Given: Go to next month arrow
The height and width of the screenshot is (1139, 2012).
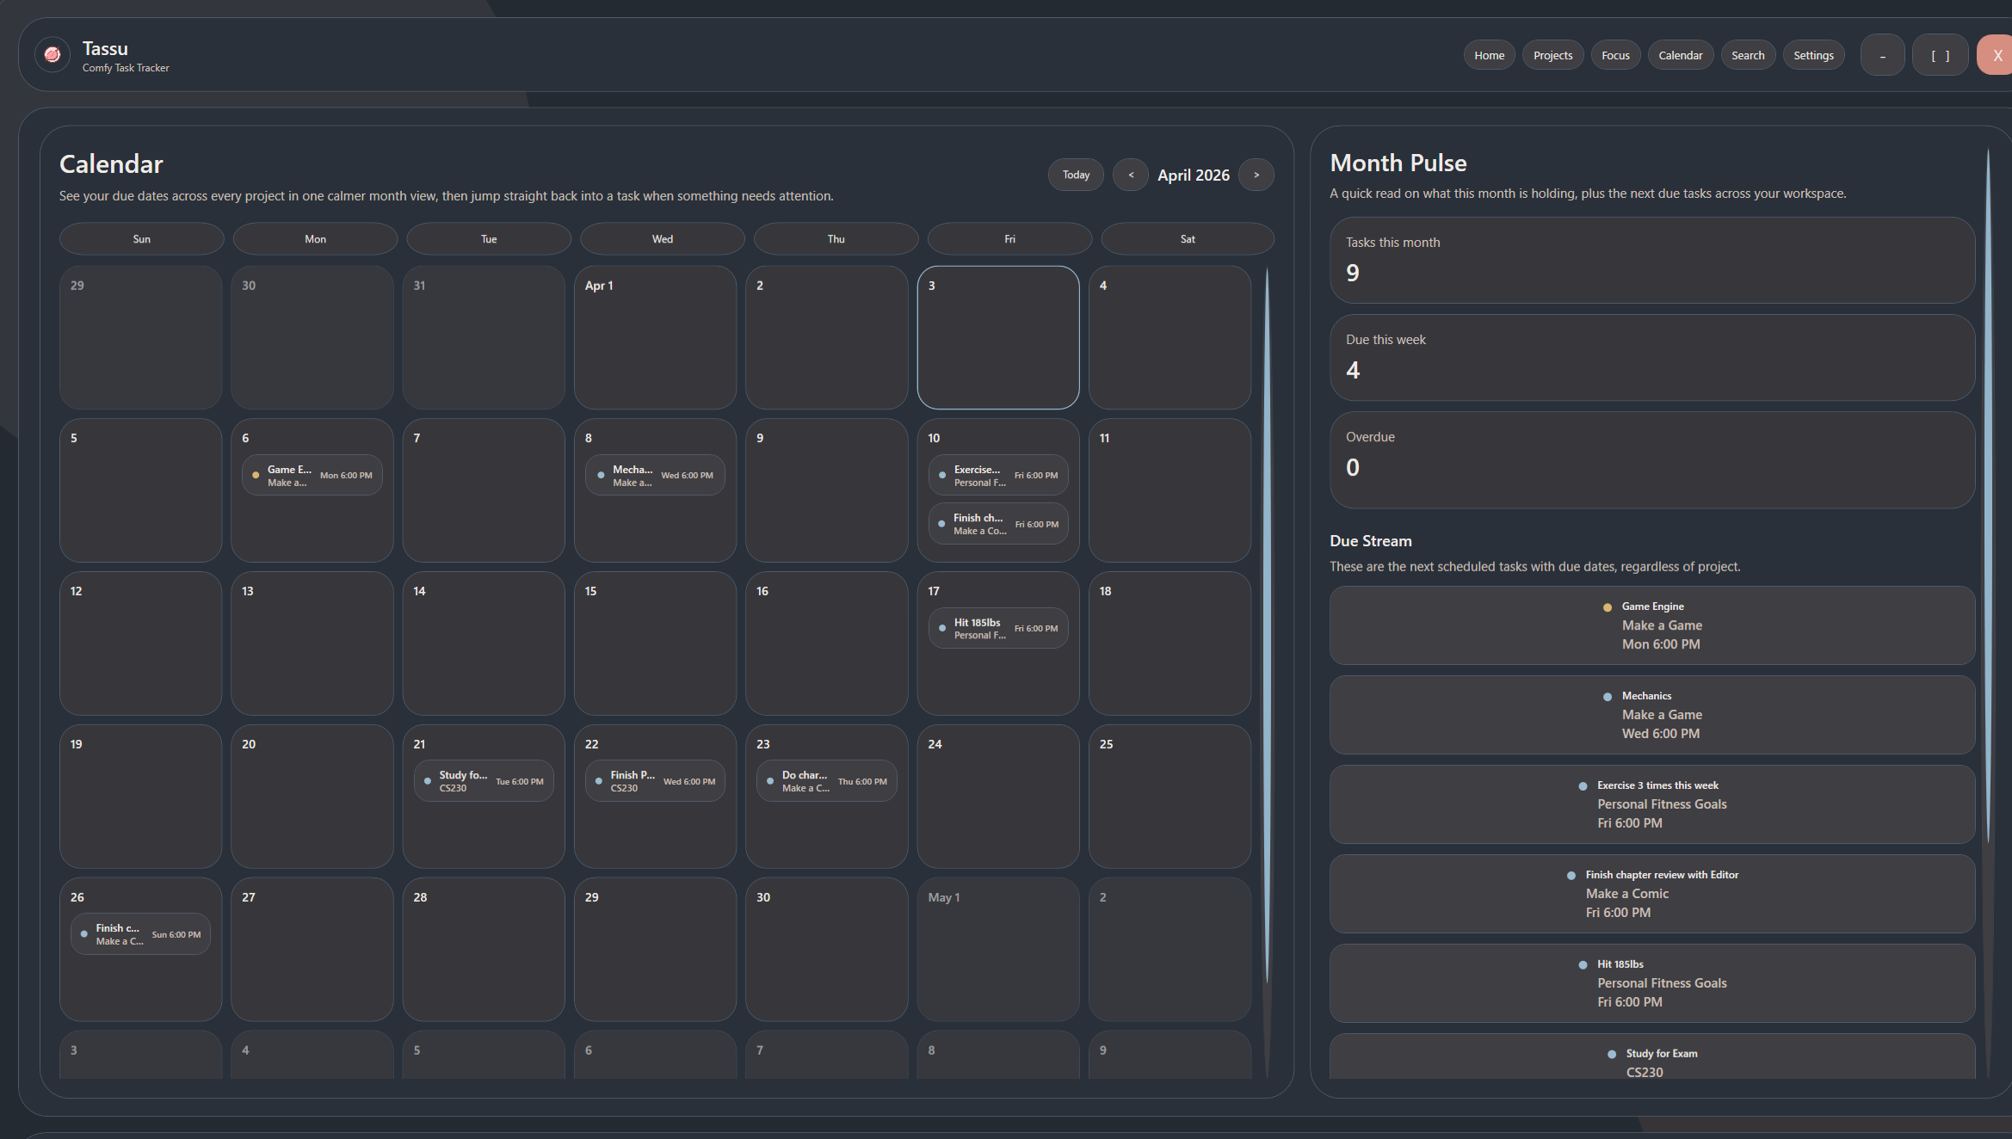Looking at the screenshot, I should (x=1256, y=175).
